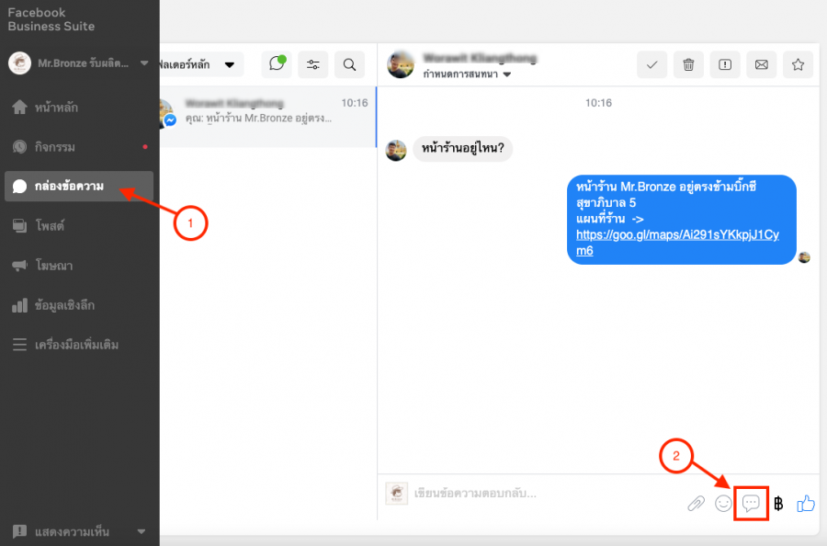Mark conversation as done with checkmark
This screenshot has height=546, width=827.
(652, 64)
